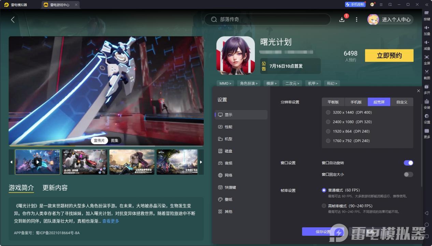Open 其他 other settings category
Image resolution: width=432 pixels, height=246 pixels.
(241, 212)
